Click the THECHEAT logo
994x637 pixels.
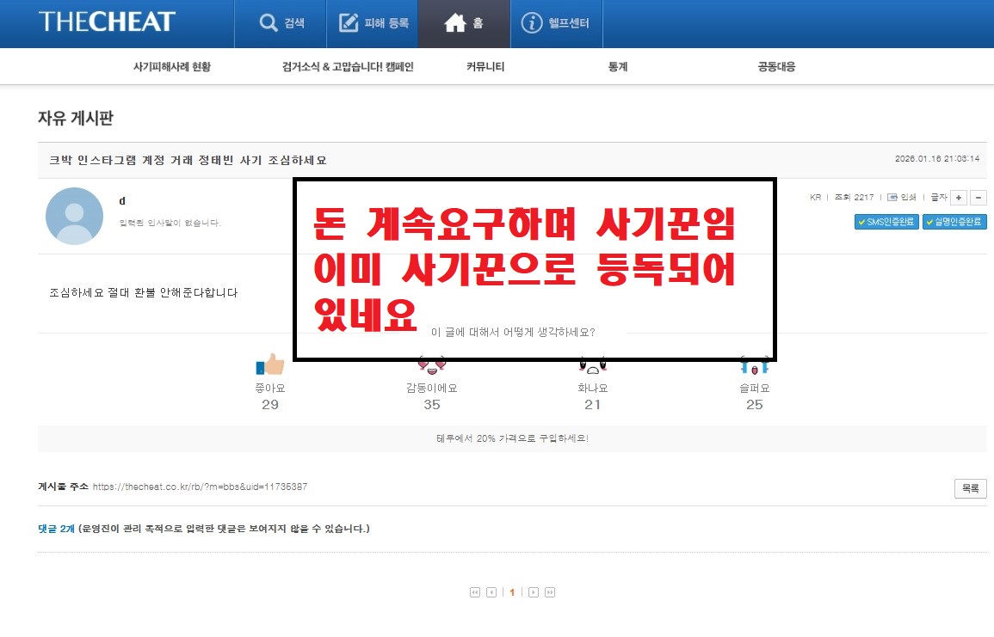click(x=107, y=22)
